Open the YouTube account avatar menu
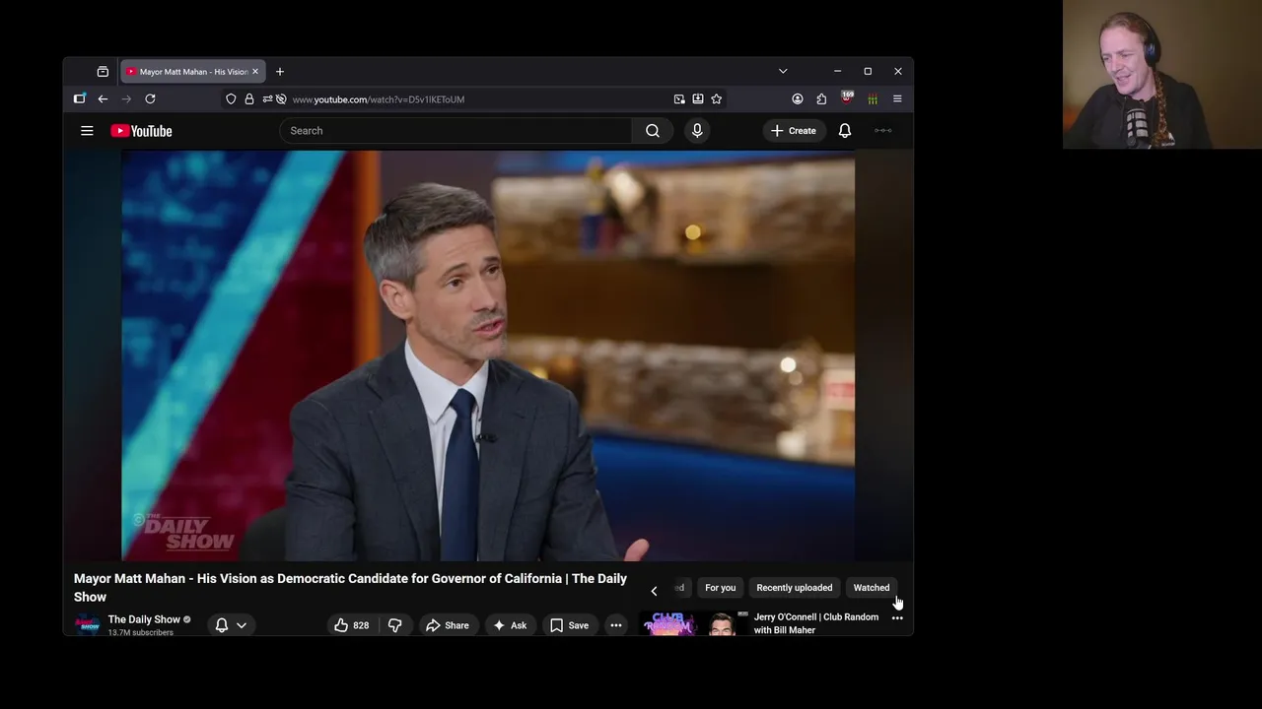The width and height of the screenshot is (1262, 709). coord(883,131)
